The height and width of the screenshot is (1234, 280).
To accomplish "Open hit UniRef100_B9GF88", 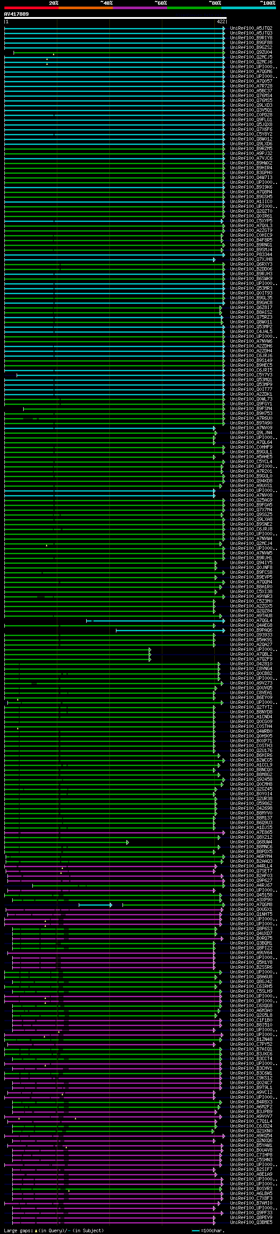I will (251, 42).
